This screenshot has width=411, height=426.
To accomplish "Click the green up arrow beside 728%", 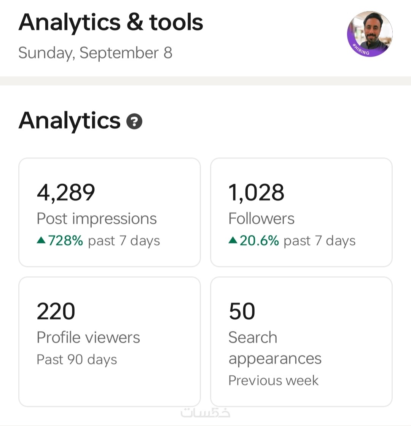I will click(x=41, y=240).
